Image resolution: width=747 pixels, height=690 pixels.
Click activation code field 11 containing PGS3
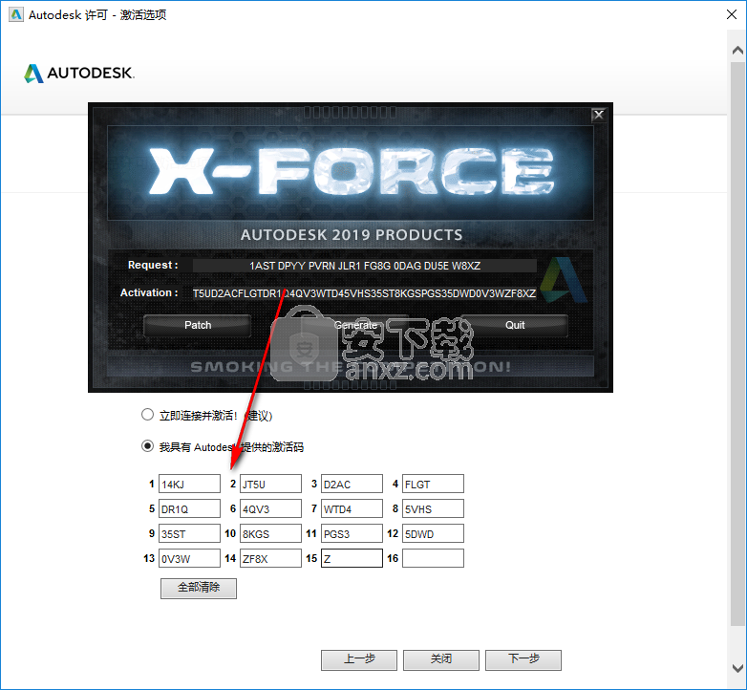coord(352,533)
